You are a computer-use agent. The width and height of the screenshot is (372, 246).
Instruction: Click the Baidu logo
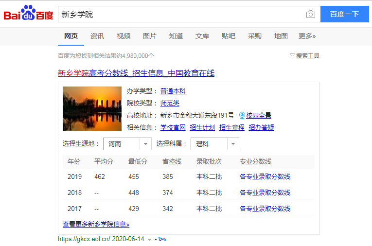(28, 13)
